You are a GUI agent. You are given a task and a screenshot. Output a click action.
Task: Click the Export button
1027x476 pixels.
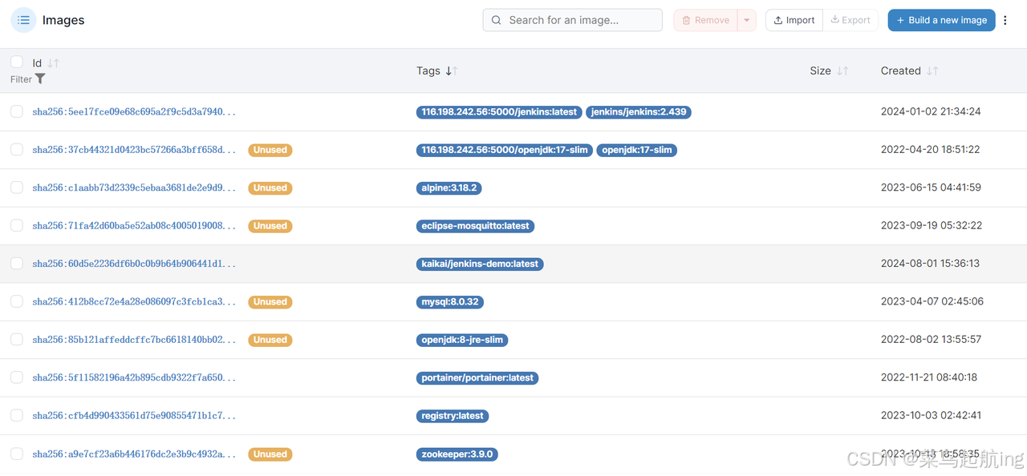(x=850, y=20)
